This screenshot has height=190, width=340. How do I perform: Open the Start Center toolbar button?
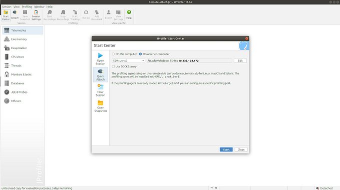6,15
